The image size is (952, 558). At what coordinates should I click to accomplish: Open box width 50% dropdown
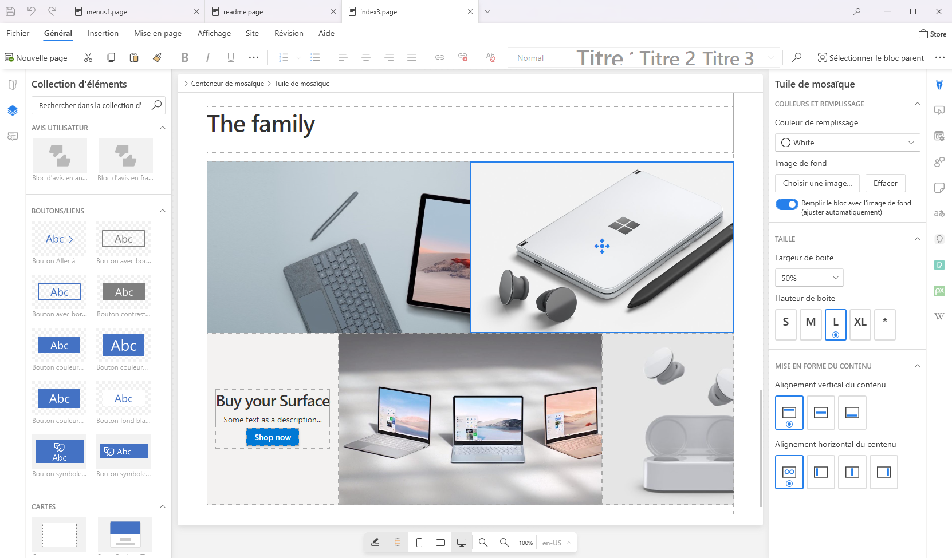point(809,278)
